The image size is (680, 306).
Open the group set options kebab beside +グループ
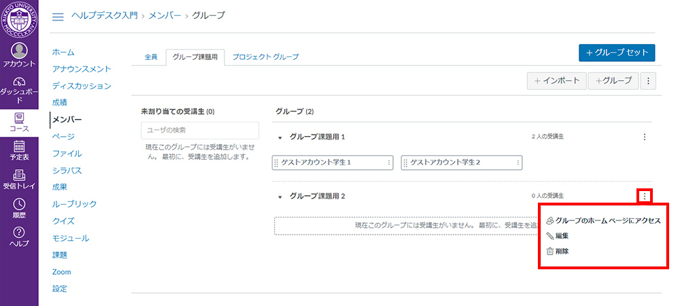(648, 81)
